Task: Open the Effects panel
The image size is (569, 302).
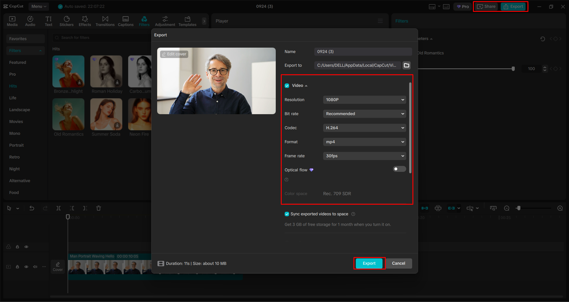Action: pyautogui.click(x=85, y=21)
